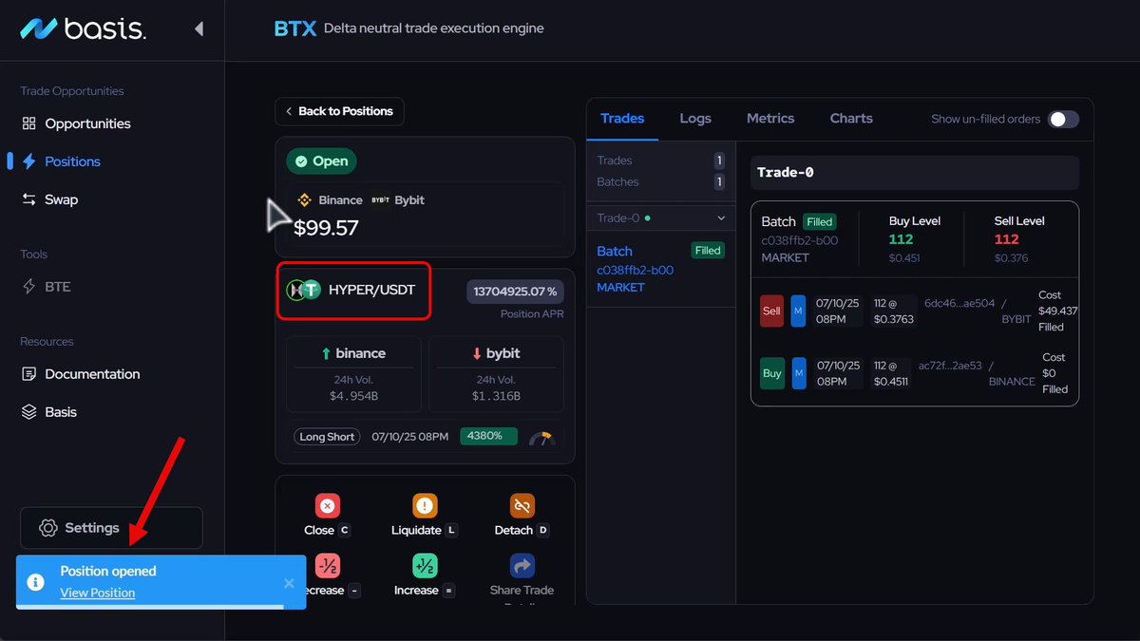Image resolution: width=1140 pixels, height=641 pixels.
Task: Open Settings
Action: pyautogui.click(x=111, y=528)
